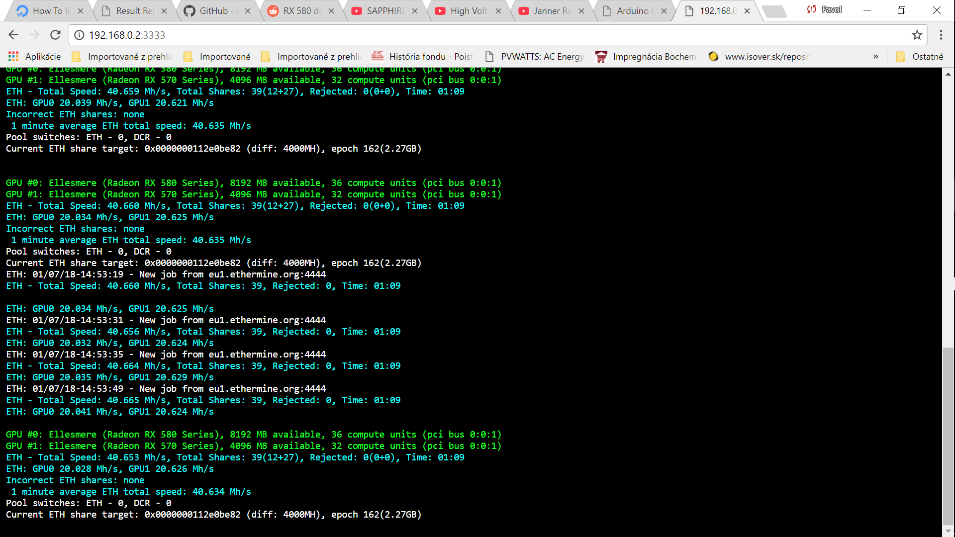Screen dimensions: 955x537
Task: Click the browser back arrow
Action: (x=13, y=35)
